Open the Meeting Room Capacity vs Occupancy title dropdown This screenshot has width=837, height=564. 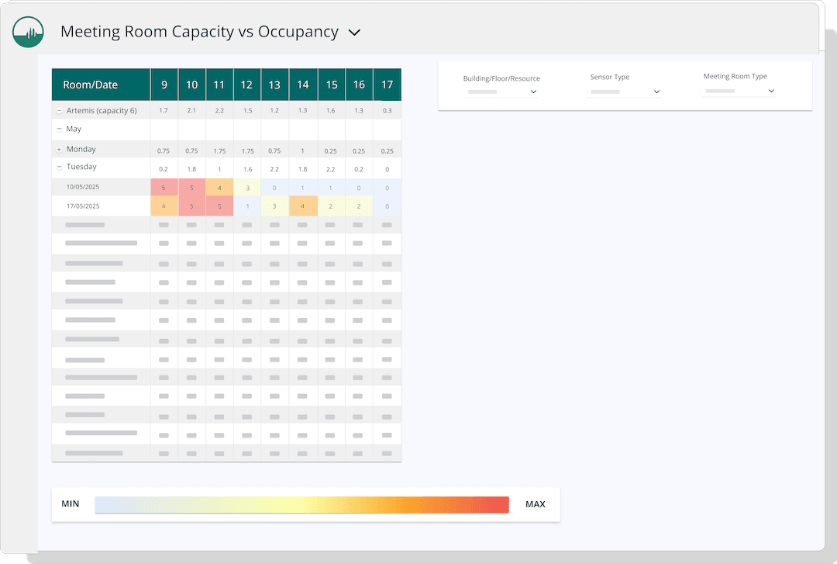(354, 33)
